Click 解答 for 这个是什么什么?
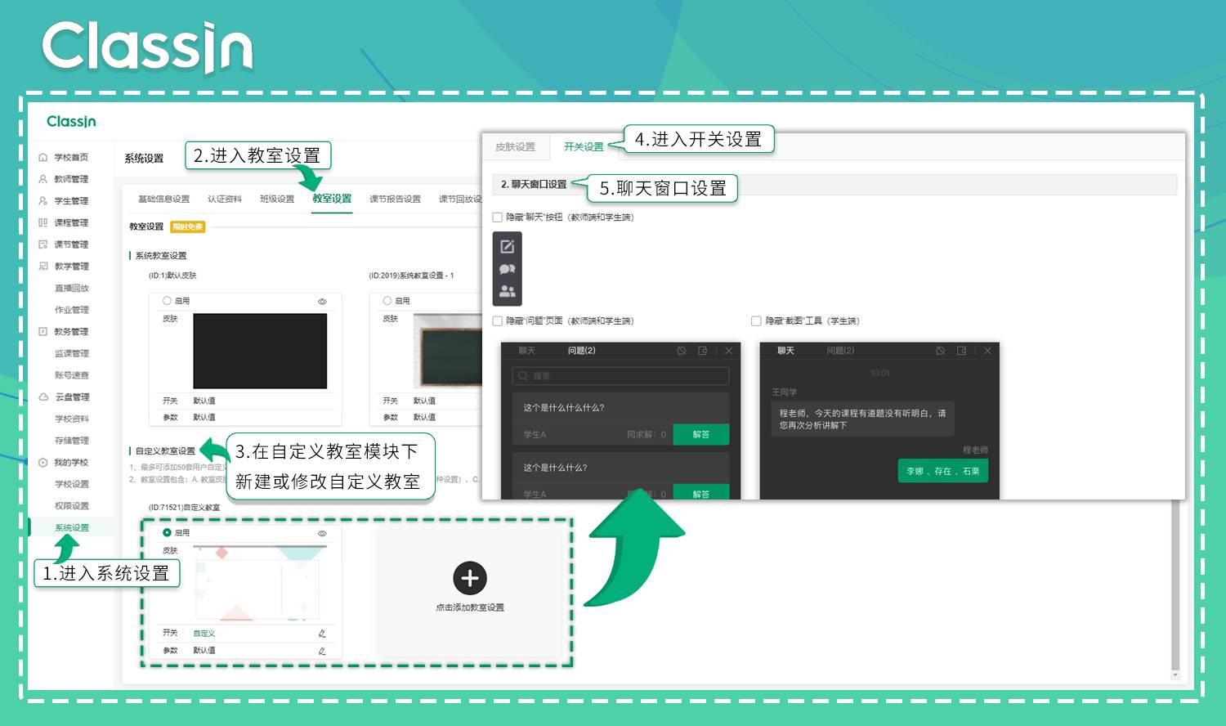 (x=701, y=493)
